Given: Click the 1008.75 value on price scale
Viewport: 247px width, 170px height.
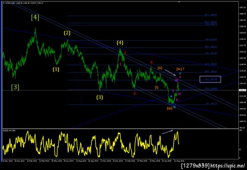Looking at the screenshot, I should [243, 121].
